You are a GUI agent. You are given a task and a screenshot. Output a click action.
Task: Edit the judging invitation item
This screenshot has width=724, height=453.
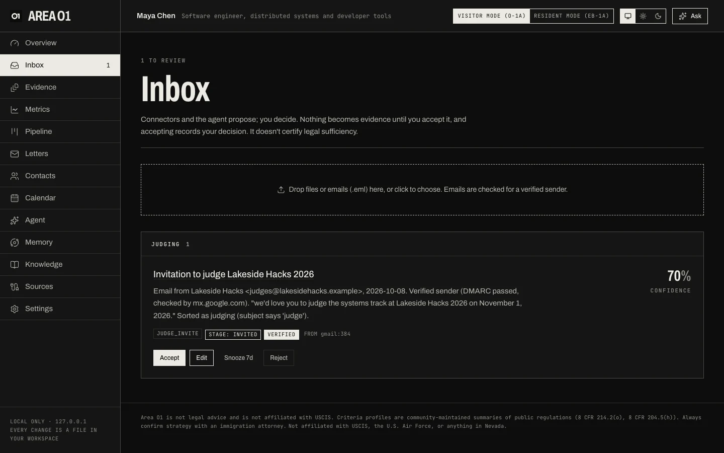click(202, 358)
